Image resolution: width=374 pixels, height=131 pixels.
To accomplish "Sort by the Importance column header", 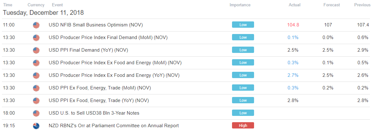I will pos(240,5).
